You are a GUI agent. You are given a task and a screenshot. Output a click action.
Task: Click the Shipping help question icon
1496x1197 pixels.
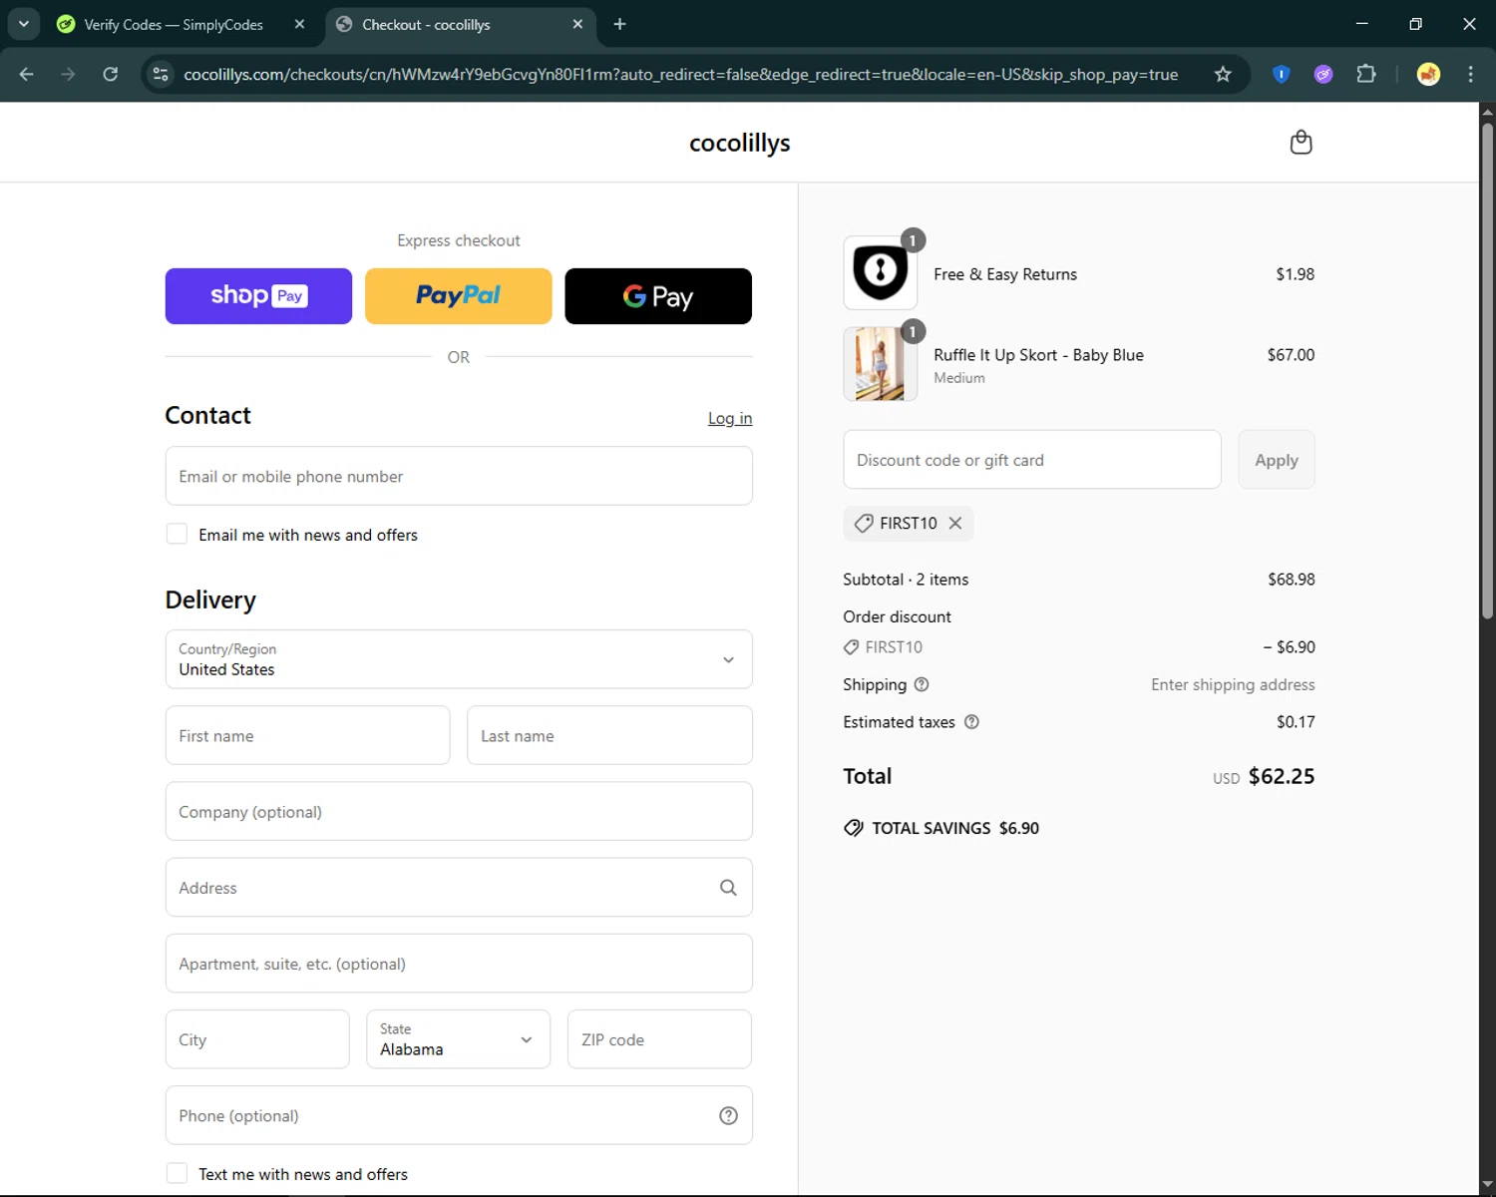tap(922, 684)
